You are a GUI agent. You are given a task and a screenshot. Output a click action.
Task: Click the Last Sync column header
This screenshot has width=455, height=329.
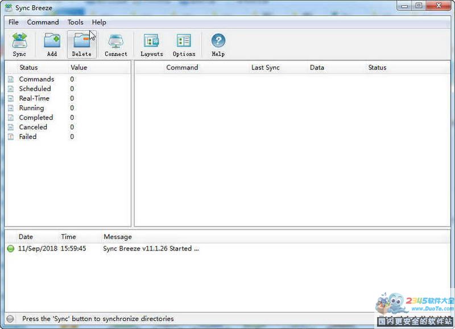point(266,67)
